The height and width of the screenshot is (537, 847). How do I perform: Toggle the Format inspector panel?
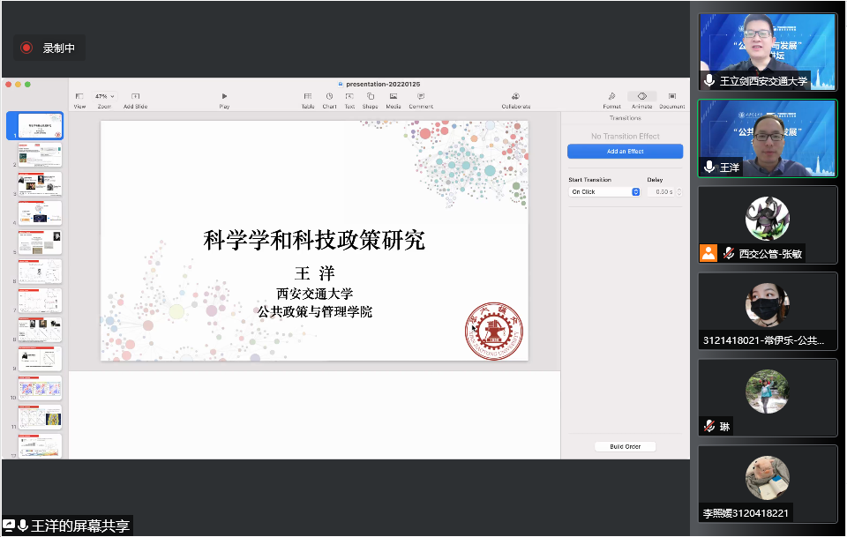coord(611,96)
